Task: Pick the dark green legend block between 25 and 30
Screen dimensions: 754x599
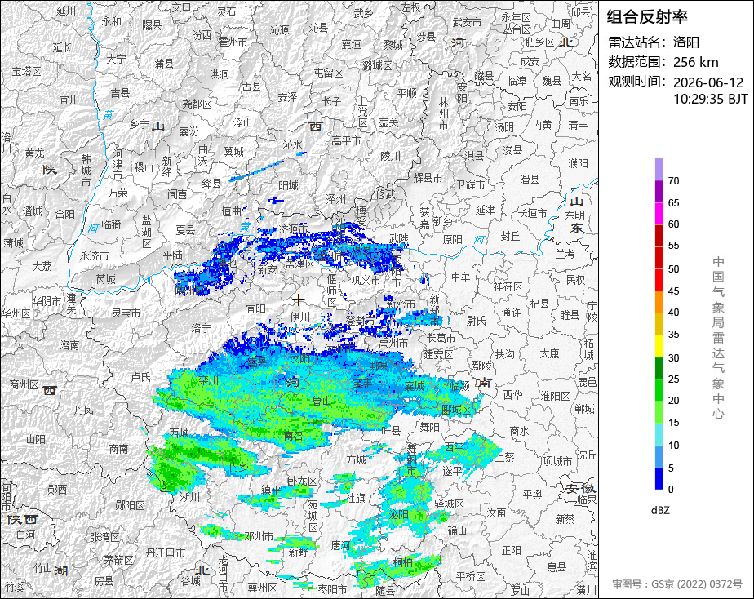Action: pyautogui.click(x=659, y=368)
